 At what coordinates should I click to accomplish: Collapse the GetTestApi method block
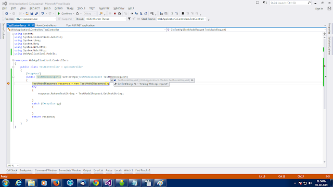pos(13,77)
